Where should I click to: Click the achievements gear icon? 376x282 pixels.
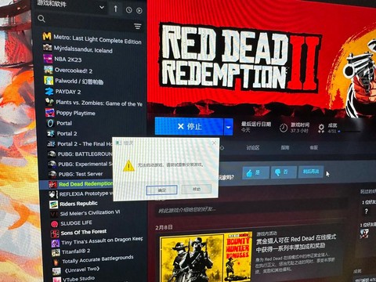coord(321,128)
